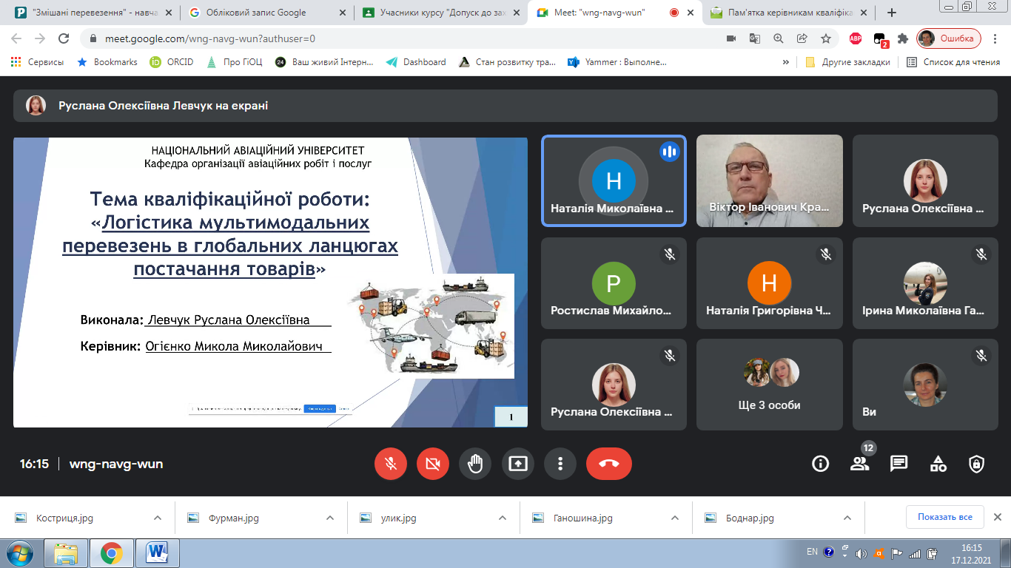This screenshot has width=1011, height=568.
Task: Show the participants list icon
Action: pos(859,464)
